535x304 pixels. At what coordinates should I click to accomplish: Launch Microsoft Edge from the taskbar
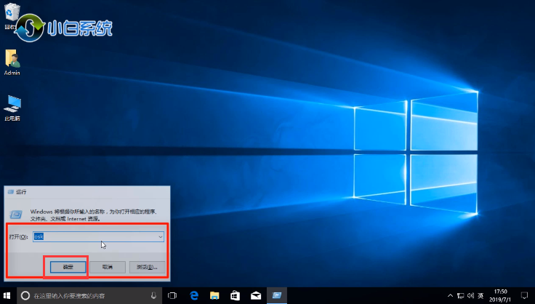pos(194,296)
